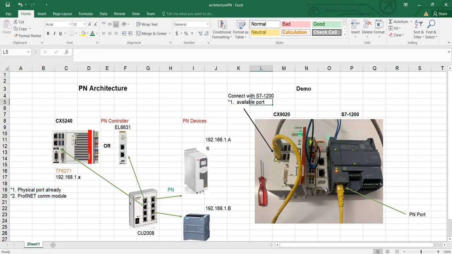This screenshot has width=452, height=254.
Task: Toggle Bold formatting
Action: (x=48, y=34)
